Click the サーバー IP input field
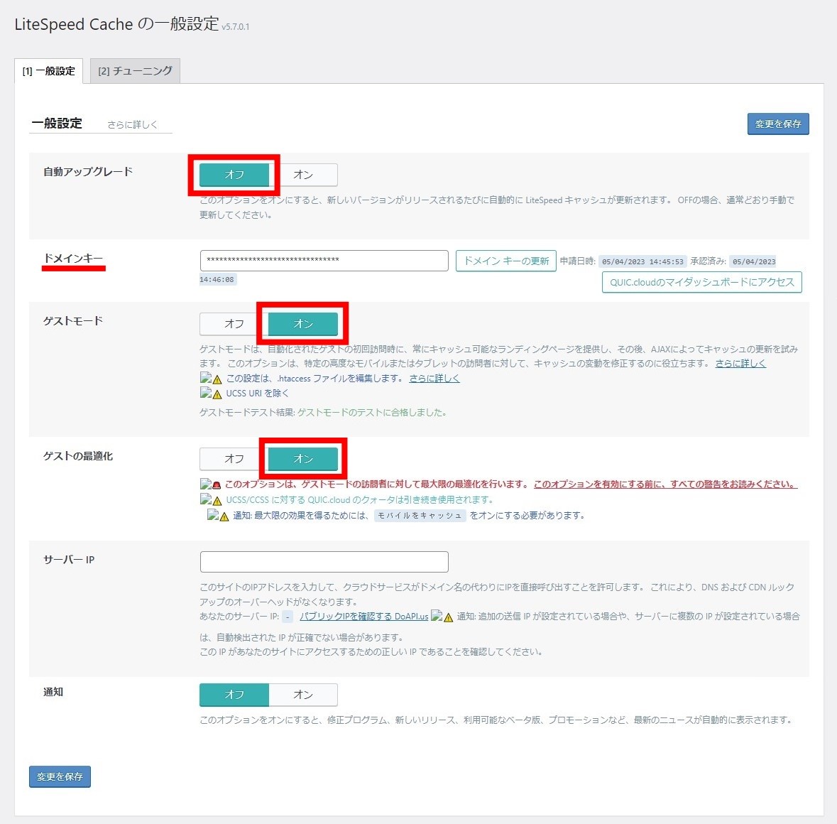This screenshot has height=824, width=837. pyautogui.click(x=324, y=562)
